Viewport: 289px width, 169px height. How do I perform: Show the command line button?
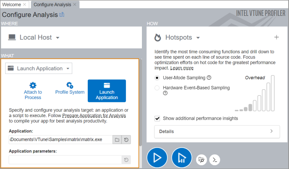pyautogui.click(x=215, y=160)
